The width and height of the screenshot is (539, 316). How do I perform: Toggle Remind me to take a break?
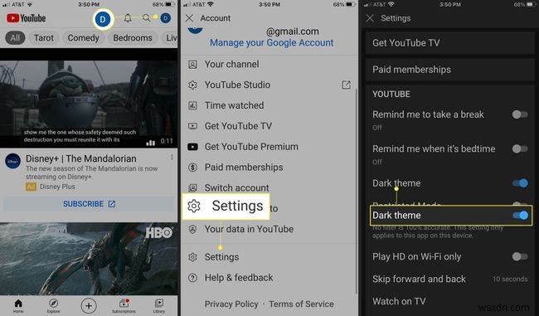point(520,114)
